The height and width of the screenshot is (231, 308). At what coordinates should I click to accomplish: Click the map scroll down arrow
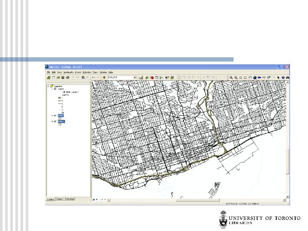click(287, 197)
